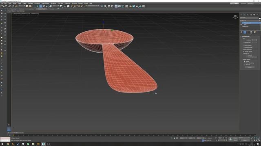Click the Mirror tool icon
This screenshot has height=146, width=261.
[x=102, y=6]
